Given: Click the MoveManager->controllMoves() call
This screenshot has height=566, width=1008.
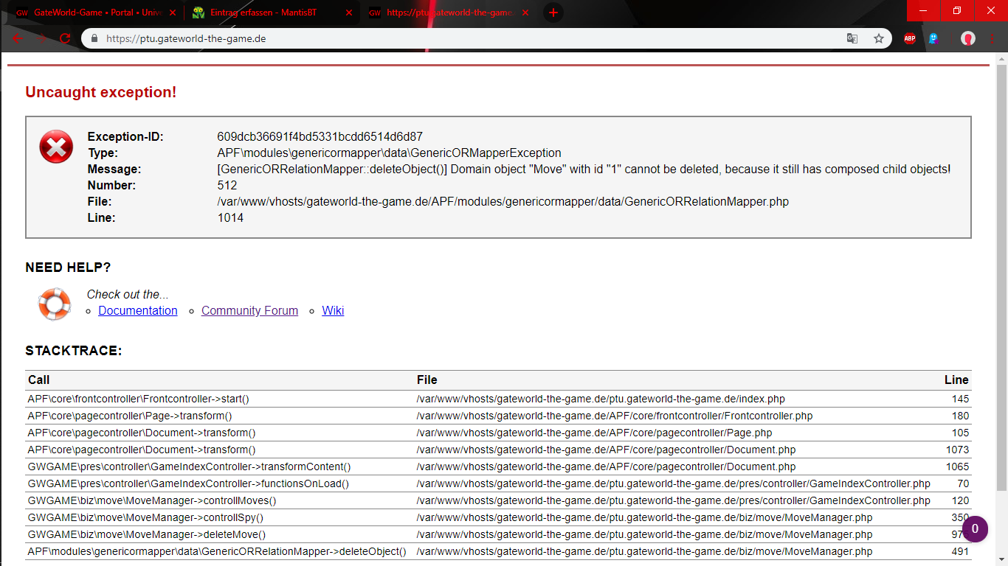Looking at the screenshot, I should [152, 500].
